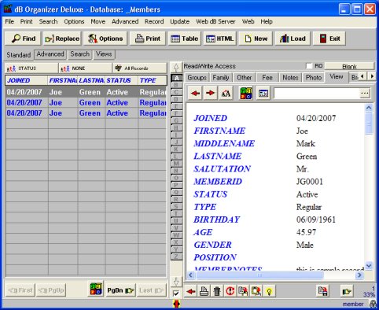
Task: Open the Search menu
Action: pyautogui.click(x=48, y=21)
